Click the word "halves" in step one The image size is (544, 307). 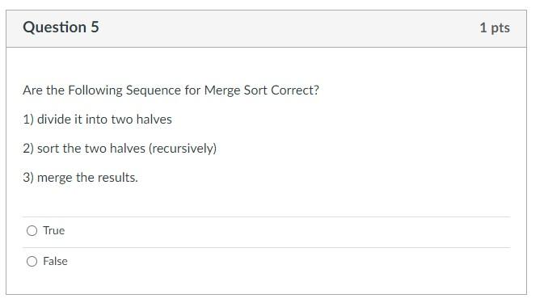coord(154,120)
